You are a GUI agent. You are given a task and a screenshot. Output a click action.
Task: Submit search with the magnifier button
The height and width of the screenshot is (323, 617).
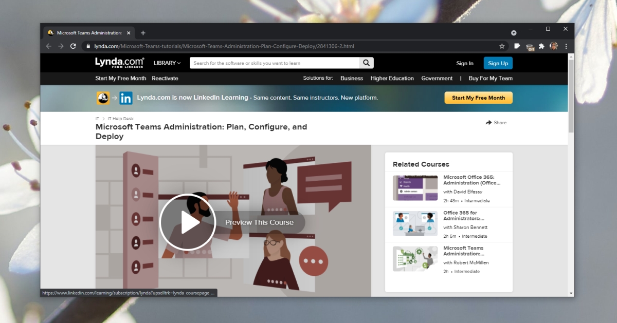pyautogui.click(x=366, y=63)
